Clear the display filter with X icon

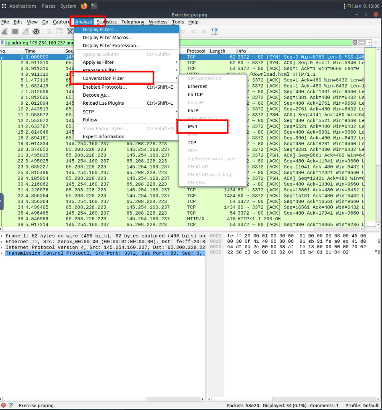point(355,43)
